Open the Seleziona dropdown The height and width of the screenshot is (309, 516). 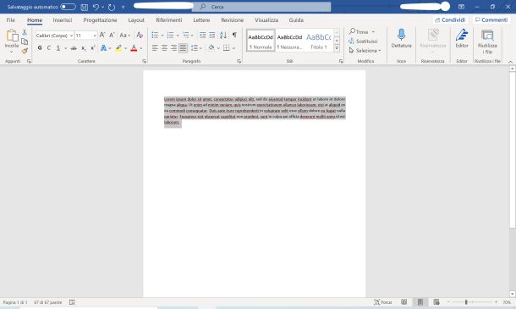(365, 51)
